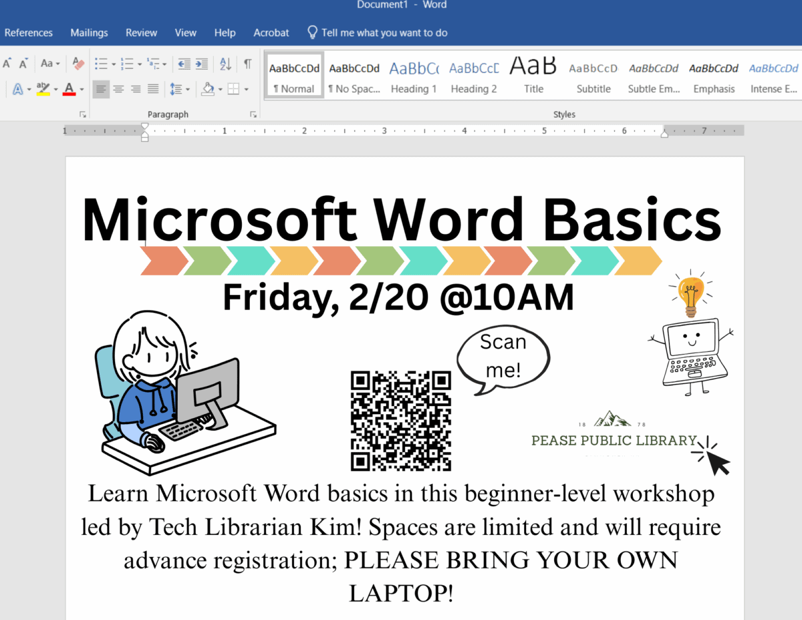This screenshot has width=802, height=620.
Task: Click the Paragraph dialog box launcher
Action: (253, 115)
